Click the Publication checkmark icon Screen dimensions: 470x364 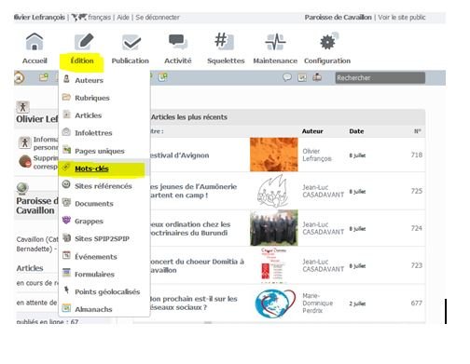coord(131,43)
